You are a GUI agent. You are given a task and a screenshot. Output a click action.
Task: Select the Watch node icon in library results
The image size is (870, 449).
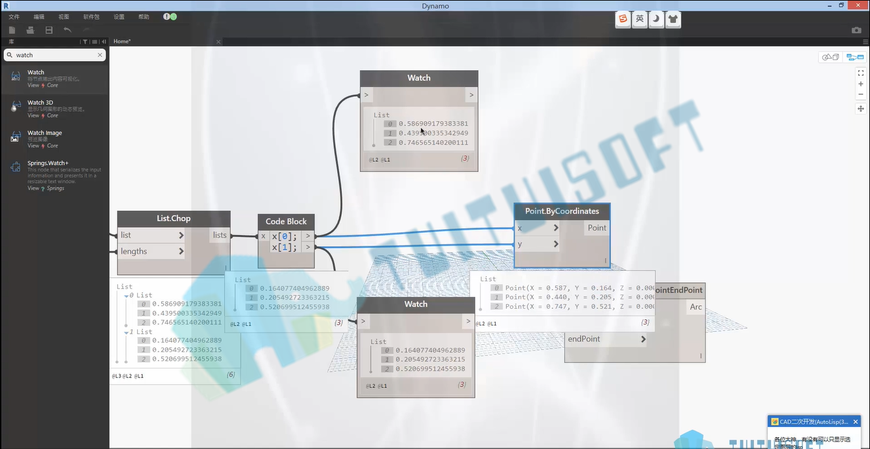16,77
